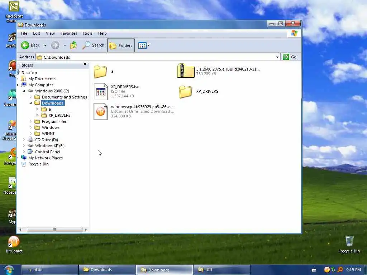
Task: Switch to UIU taskbar button
Action: tap(221, 270)
